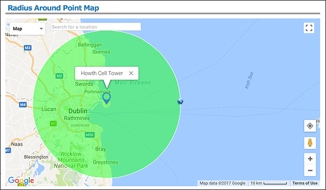Open the Map type dropdown
This screenshot has height=190, width=326.
[x=27, y=29]
